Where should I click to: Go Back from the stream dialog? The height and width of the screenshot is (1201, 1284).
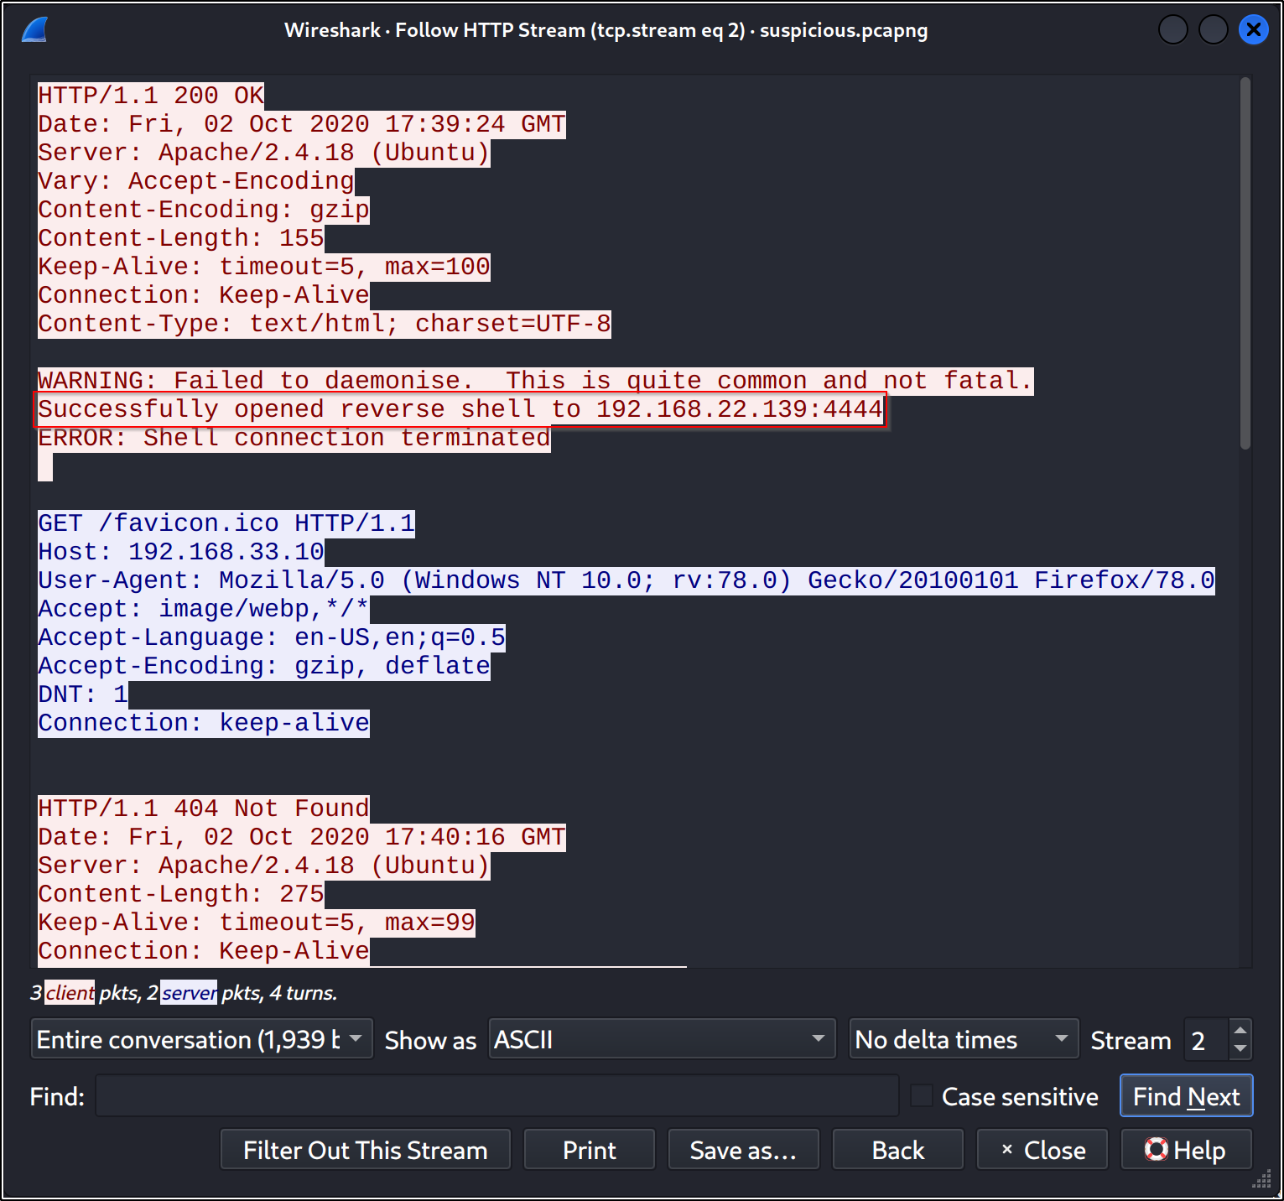coord(897,1150)
